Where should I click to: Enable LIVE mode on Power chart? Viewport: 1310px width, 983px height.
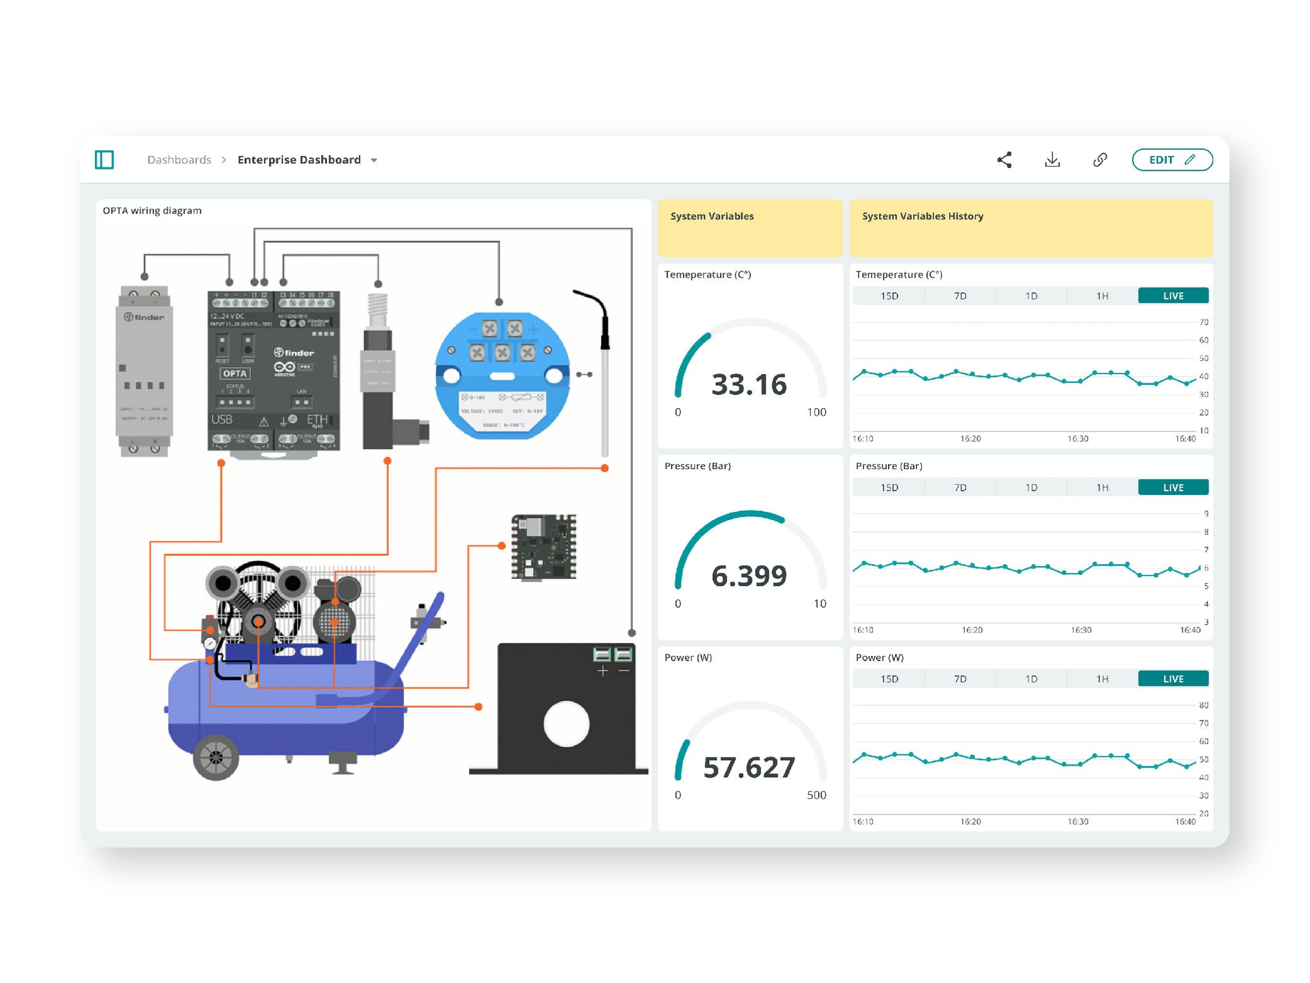[1173, 678]
